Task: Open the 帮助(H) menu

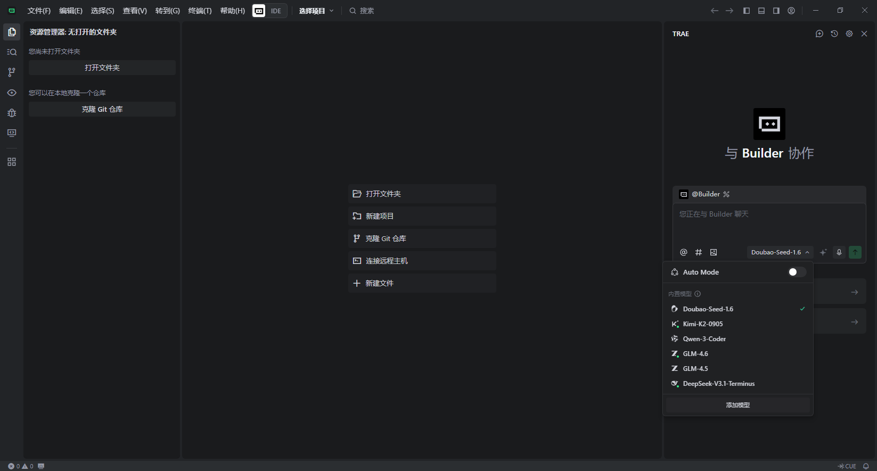Action: (x=233, y=11)
